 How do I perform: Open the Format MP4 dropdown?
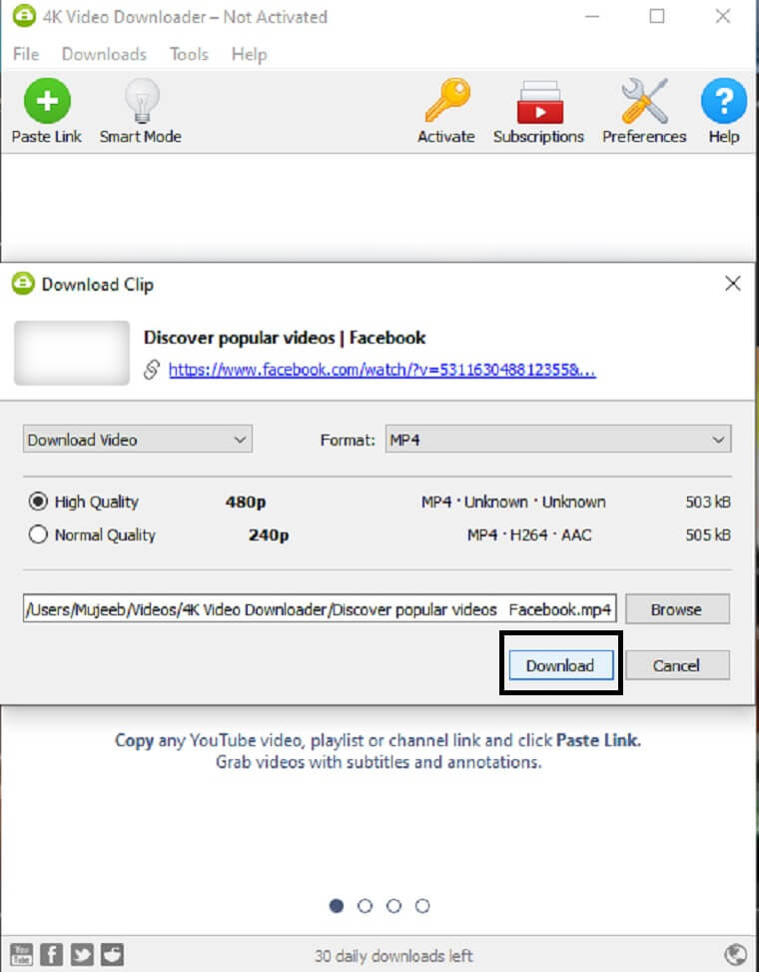pos(558,440)
